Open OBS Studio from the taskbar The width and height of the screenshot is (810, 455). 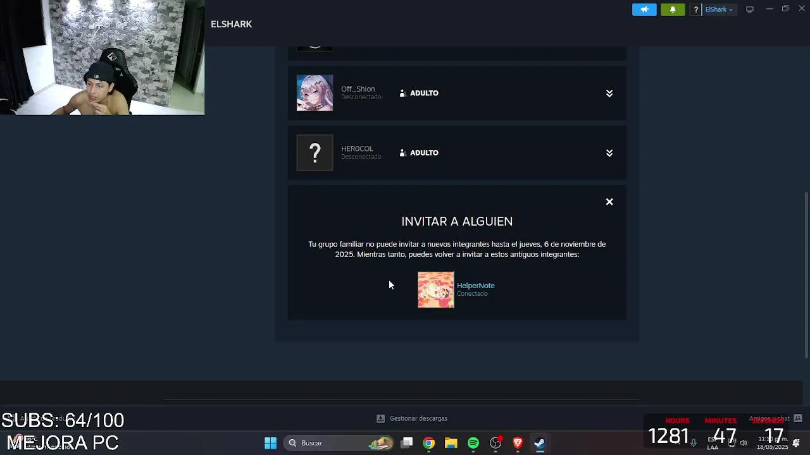[x=495, y=443]
